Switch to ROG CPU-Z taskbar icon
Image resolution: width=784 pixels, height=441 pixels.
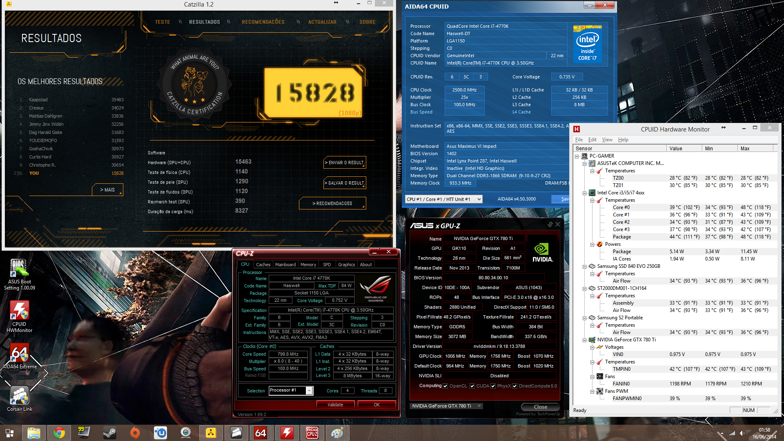[312, 433]
